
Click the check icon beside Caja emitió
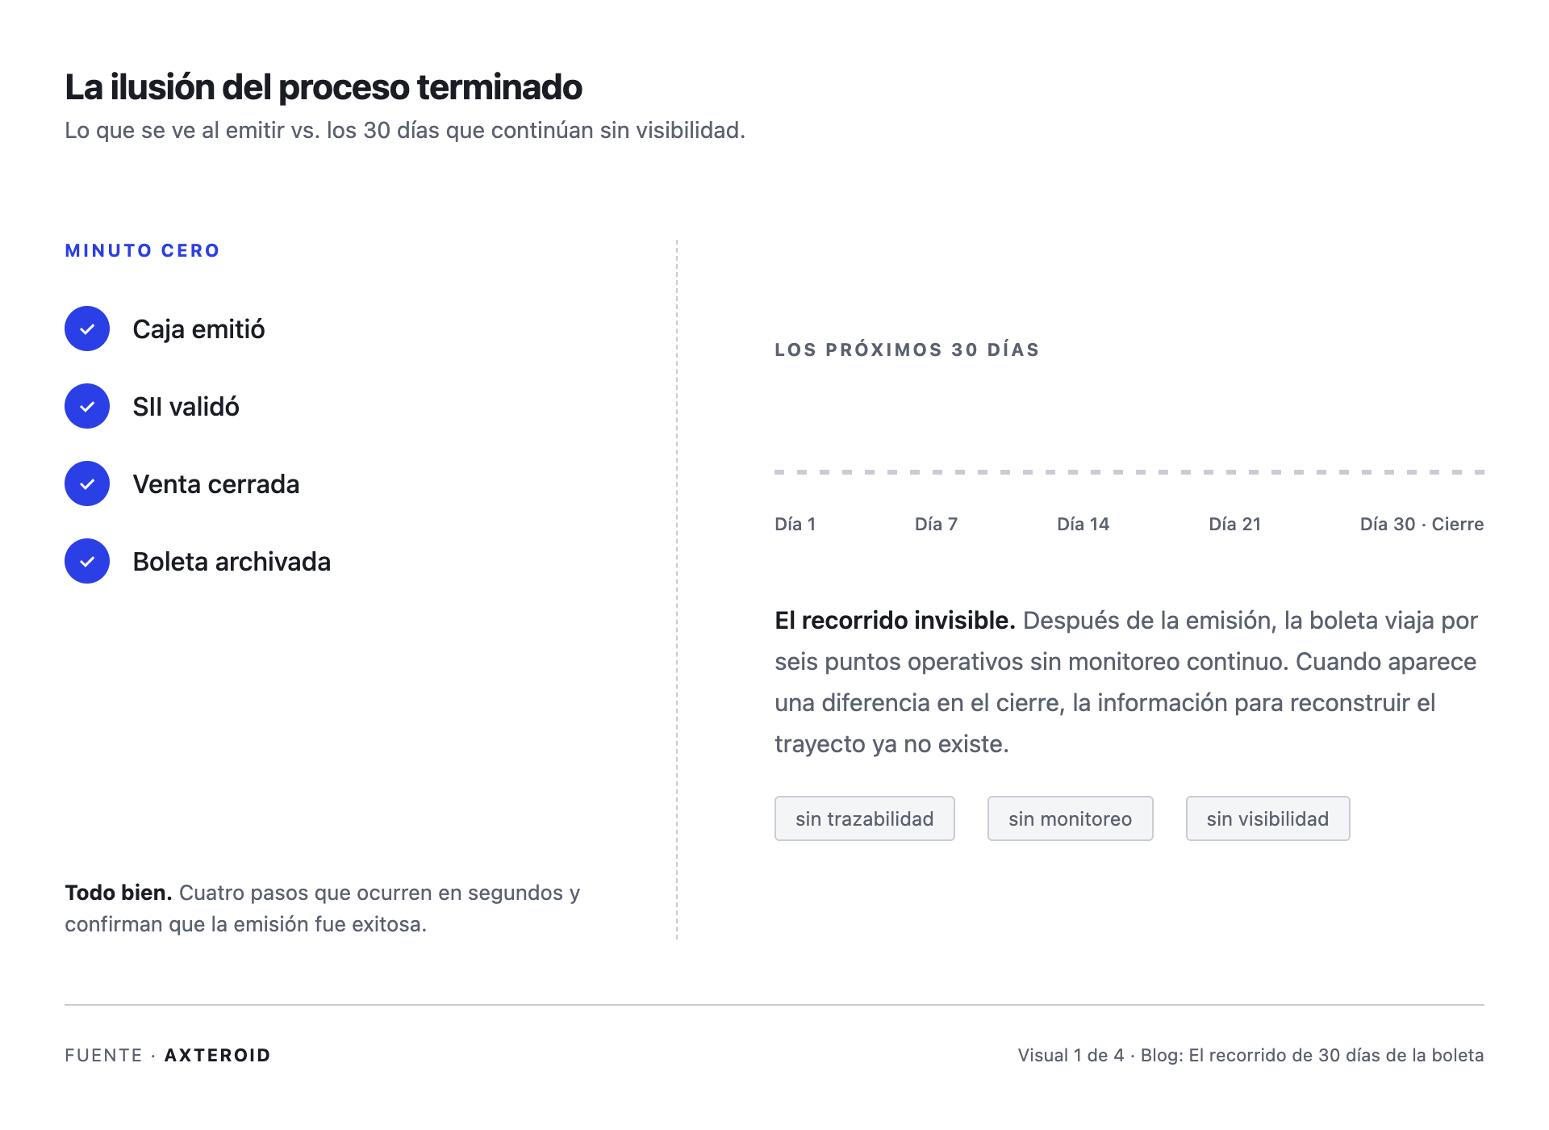[x=87, y=329]
